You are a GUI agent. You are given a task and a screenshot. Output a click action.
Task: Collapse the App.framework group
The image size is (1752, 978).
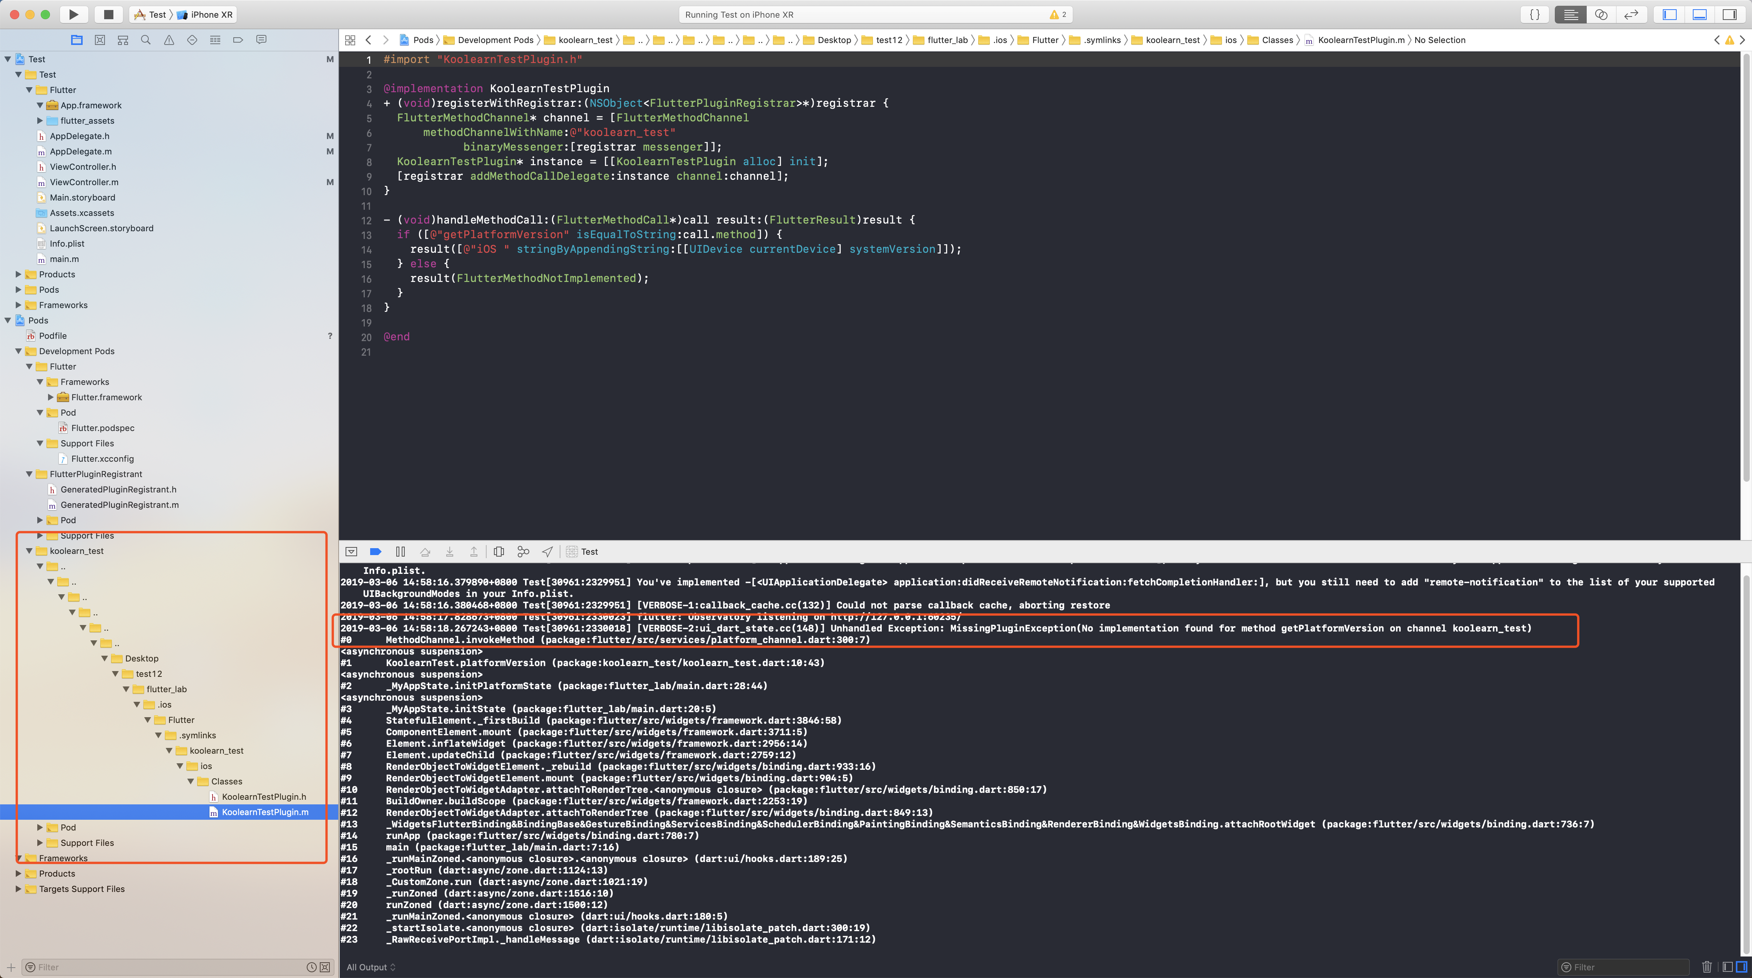(x=40, y=105)
